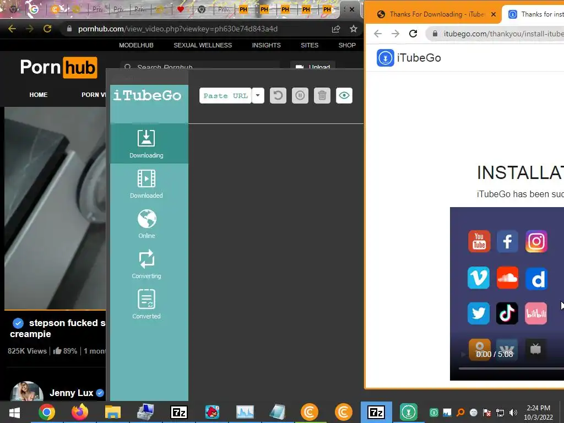Open the SITES menu link
The width and height of the screenshot is (564, 423).
pos(310,45)
